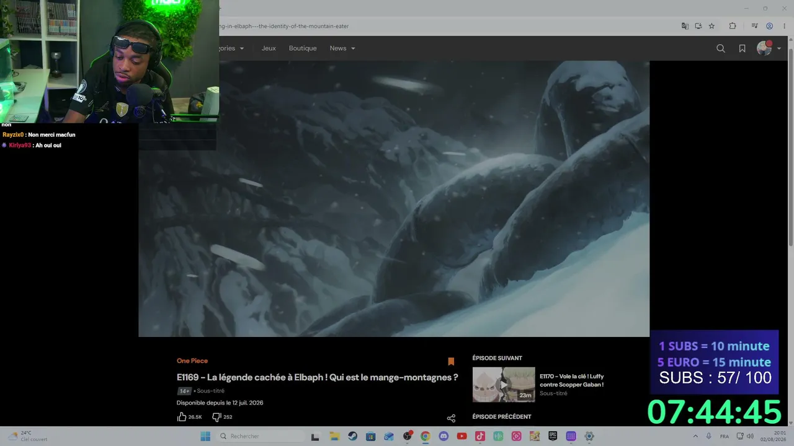The width and height of the screenshot is (794, 446).
Task: Expand the News dropdown menu
Action: pyautogui.click(x=342, y=48)
